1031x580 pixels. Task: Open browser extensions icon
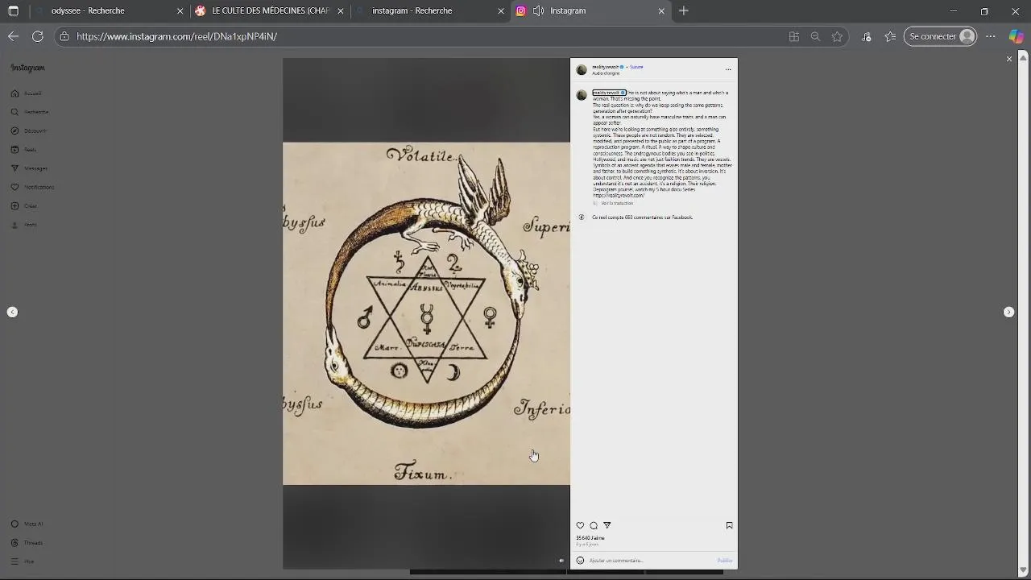(867, 36)
